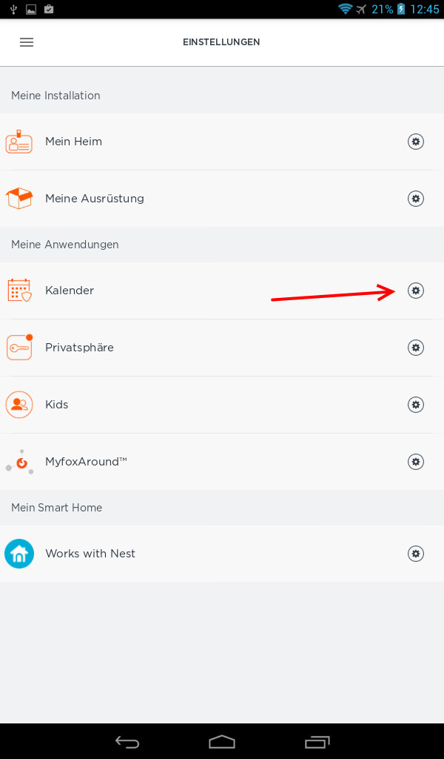Viewport: 444px width, 759px height.
Task: Open the Kids settings gear
Action: pos(415,405)
